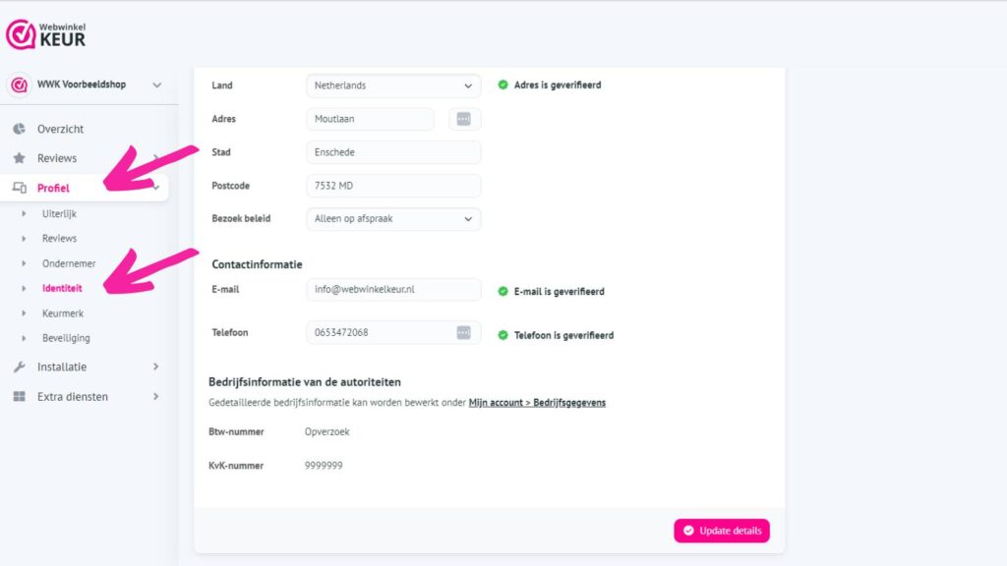This screenshot has height=566, width=1007.
Task: Click the Reviews star icon
Action: coord(19,158)
